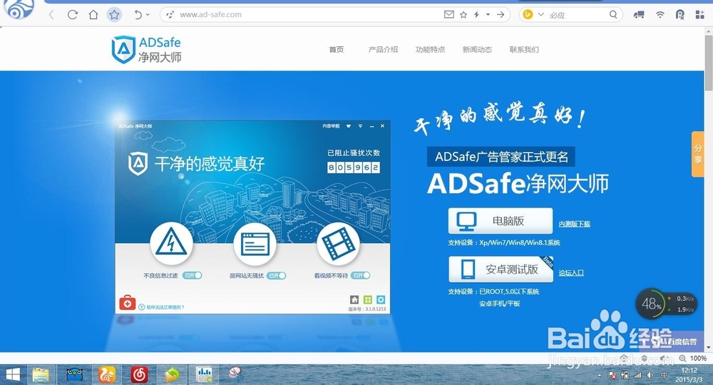Screen dimensions: 713x385
Task: Click 软件无法正常使用？ help text
Action: [x=165, y=307]
